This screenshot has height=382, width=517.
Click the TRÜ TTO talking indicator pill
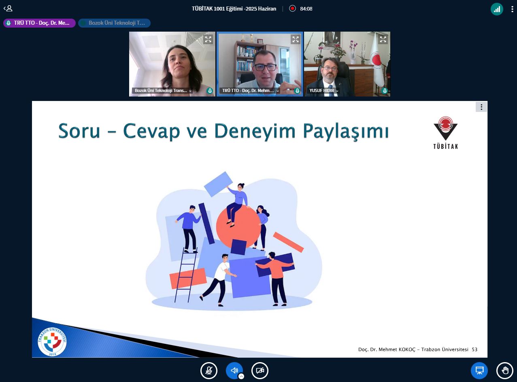39,23
